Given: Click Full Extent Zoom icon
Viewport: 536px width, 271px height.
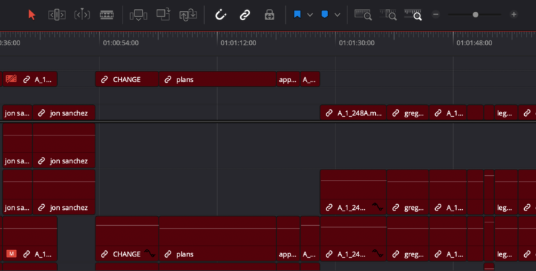Looking at the screenshot, I should (x=363, y=15).
